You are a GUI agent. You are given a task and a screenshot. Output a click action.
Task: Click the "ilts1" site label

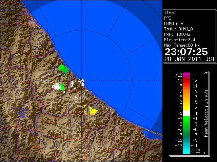point(170,13)
